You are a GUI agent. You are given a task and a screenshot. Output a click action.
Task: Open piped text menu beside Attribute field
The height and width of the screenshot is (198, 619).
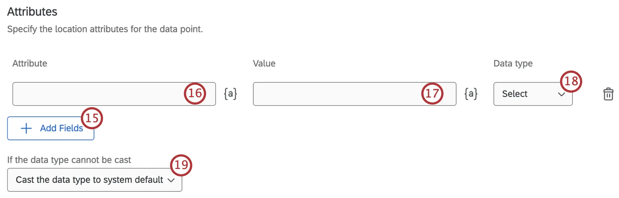pyautogui.click(x=230, y=94)
